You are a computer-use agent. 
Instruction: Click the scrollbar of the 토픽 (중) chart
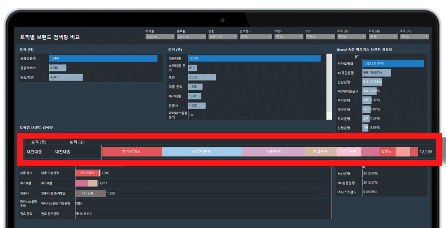click(329, 87)
